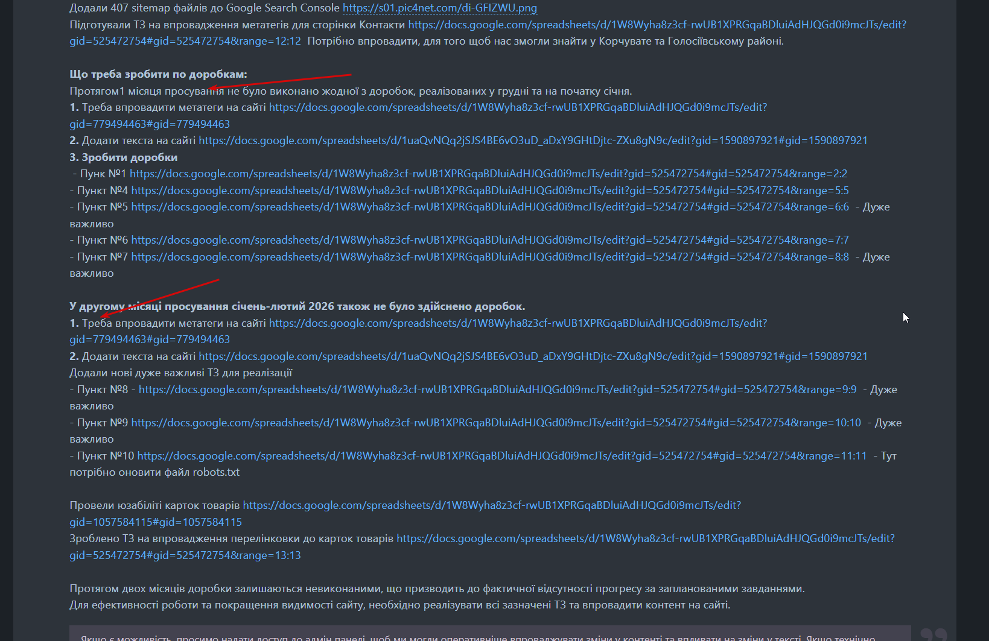Click the text 'Підготували ТЗ на впровадження метатегів'
Screen dimensions: 989x641
coord(237,25)
